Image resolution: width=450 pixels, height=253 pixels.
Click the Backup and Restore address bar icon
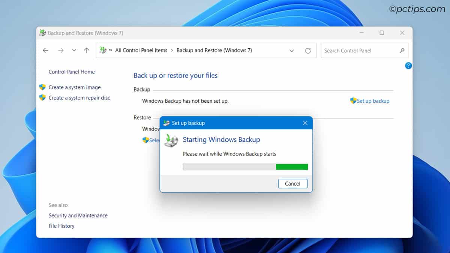pyautogui.click(x=103, y=50)
